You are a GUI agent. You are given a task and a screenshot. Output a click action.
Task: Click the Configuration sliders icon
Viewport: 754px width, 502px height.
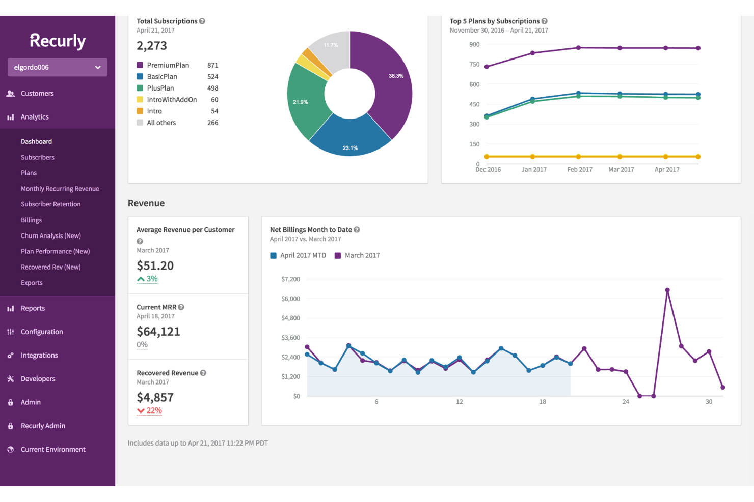tap(10, 332)
